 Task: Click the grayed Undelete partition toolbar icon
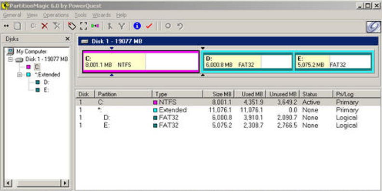[57, 26]
